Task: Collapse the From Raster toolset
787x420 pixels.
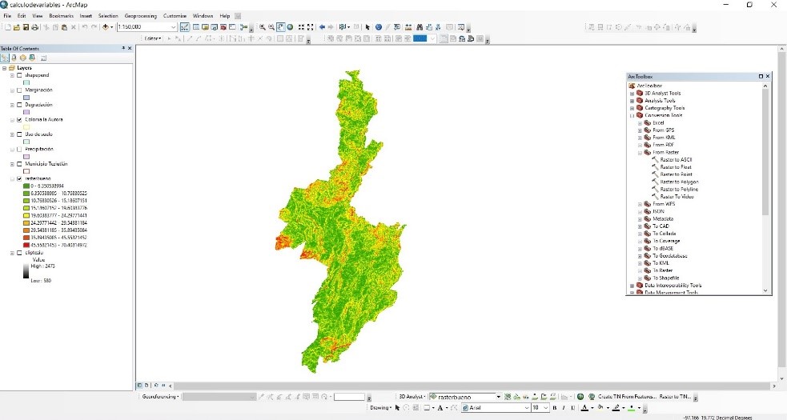Action: point(639,152)
